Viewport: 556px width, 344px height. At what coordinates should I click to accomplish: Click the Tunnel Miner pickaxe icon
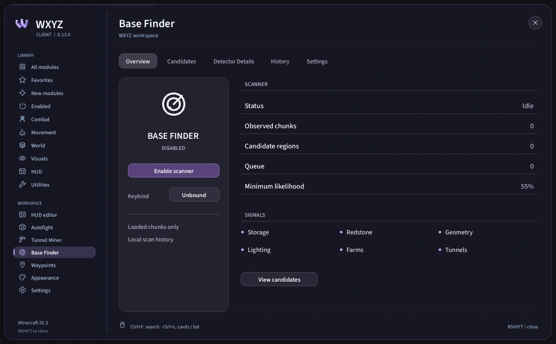click(22, 240)
